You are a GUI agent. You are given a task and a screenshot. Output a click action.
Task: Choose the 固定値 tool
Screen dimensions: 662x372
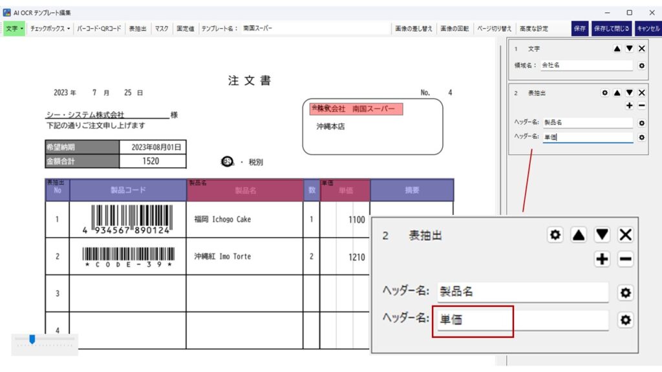pyautogui.click(x=186, y=28)
